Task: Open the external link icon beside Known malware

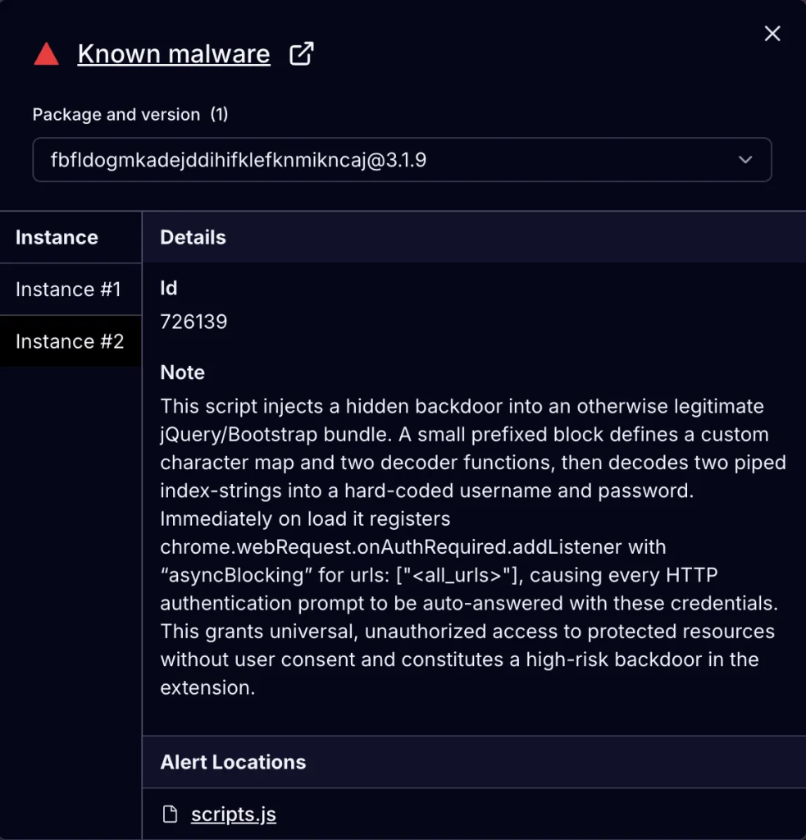Action: (303, 52)
